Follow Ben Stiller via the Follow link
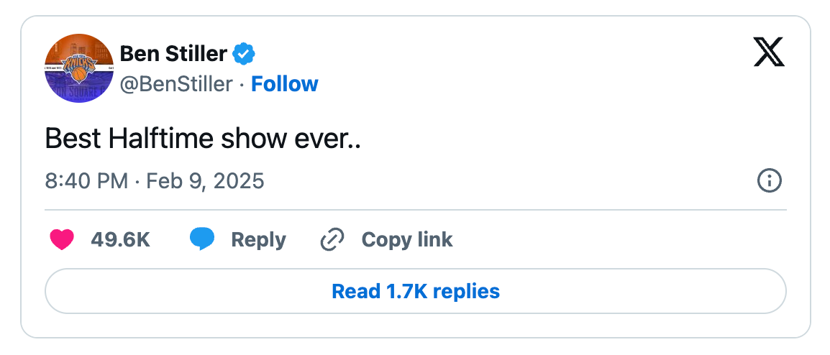830x355 pixels. click(x=285, y=84)
